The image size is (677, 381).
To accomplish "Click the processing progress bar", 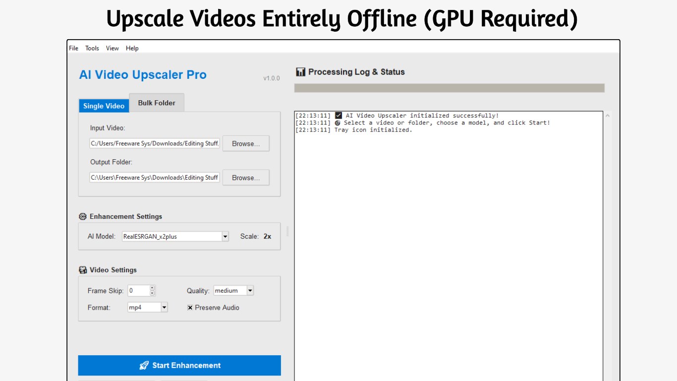I will (x=449, y=87).
